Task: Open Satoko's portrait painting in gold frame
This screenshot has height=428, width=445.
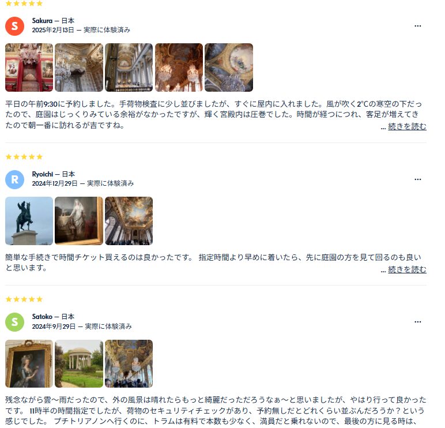Action: [29, 363]
